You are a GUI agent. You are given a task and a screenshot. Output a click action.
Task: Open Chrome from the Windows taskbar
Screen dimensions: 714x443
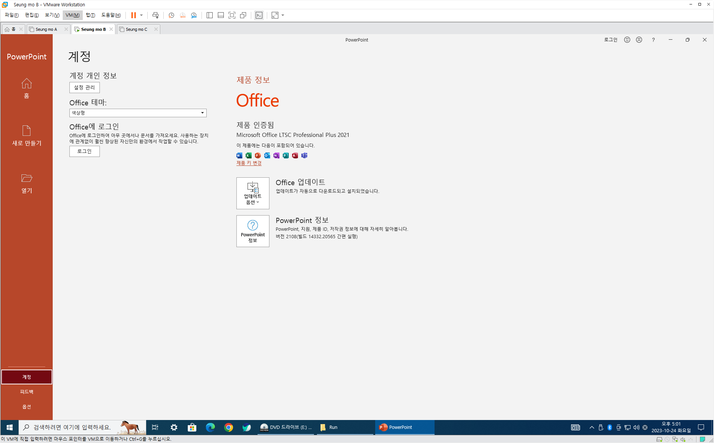pos(229,427)
